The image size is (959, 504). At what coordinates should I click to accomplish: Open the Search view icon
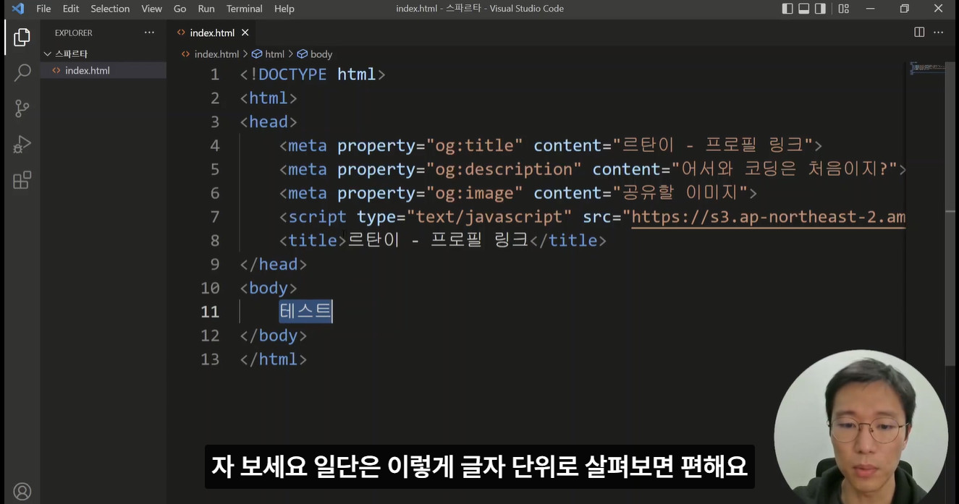pos(22,72)
